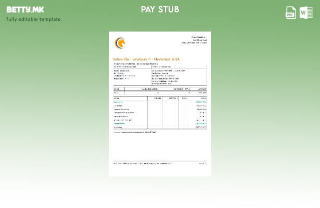The image size is (320, 208).
Task: Click the Net Salary row
Action: pos(160,127)
